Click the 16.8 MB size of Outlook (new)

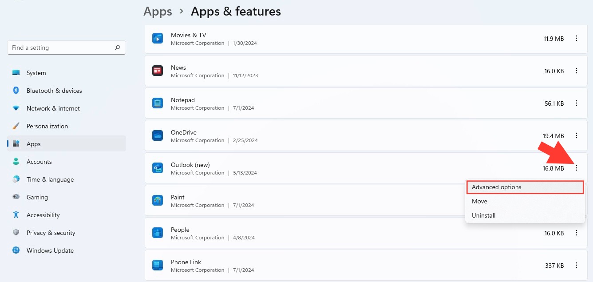coord(553,168)
